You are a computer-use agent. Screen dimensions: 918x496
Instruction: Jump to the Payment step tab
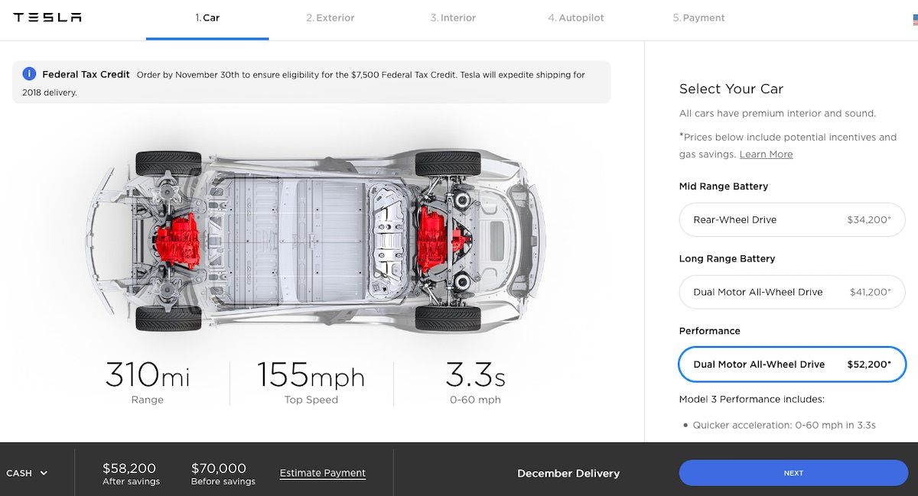pos(698,18)
